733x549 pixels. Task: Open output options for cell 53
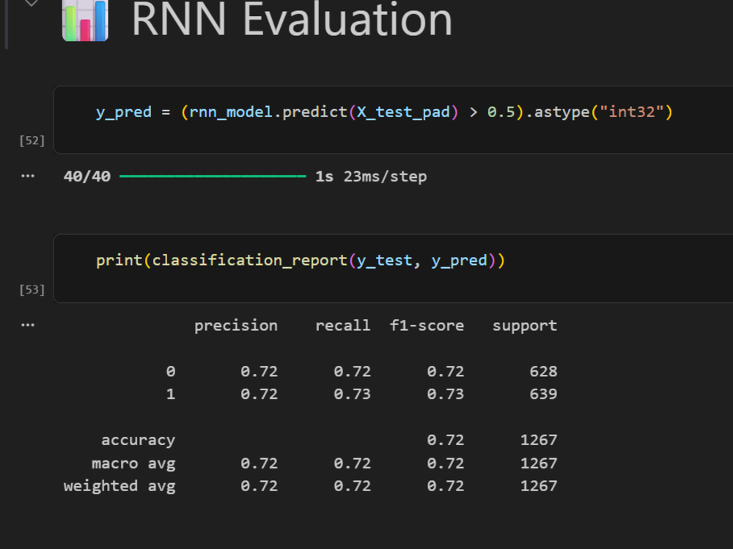click(x=28, y=325)
